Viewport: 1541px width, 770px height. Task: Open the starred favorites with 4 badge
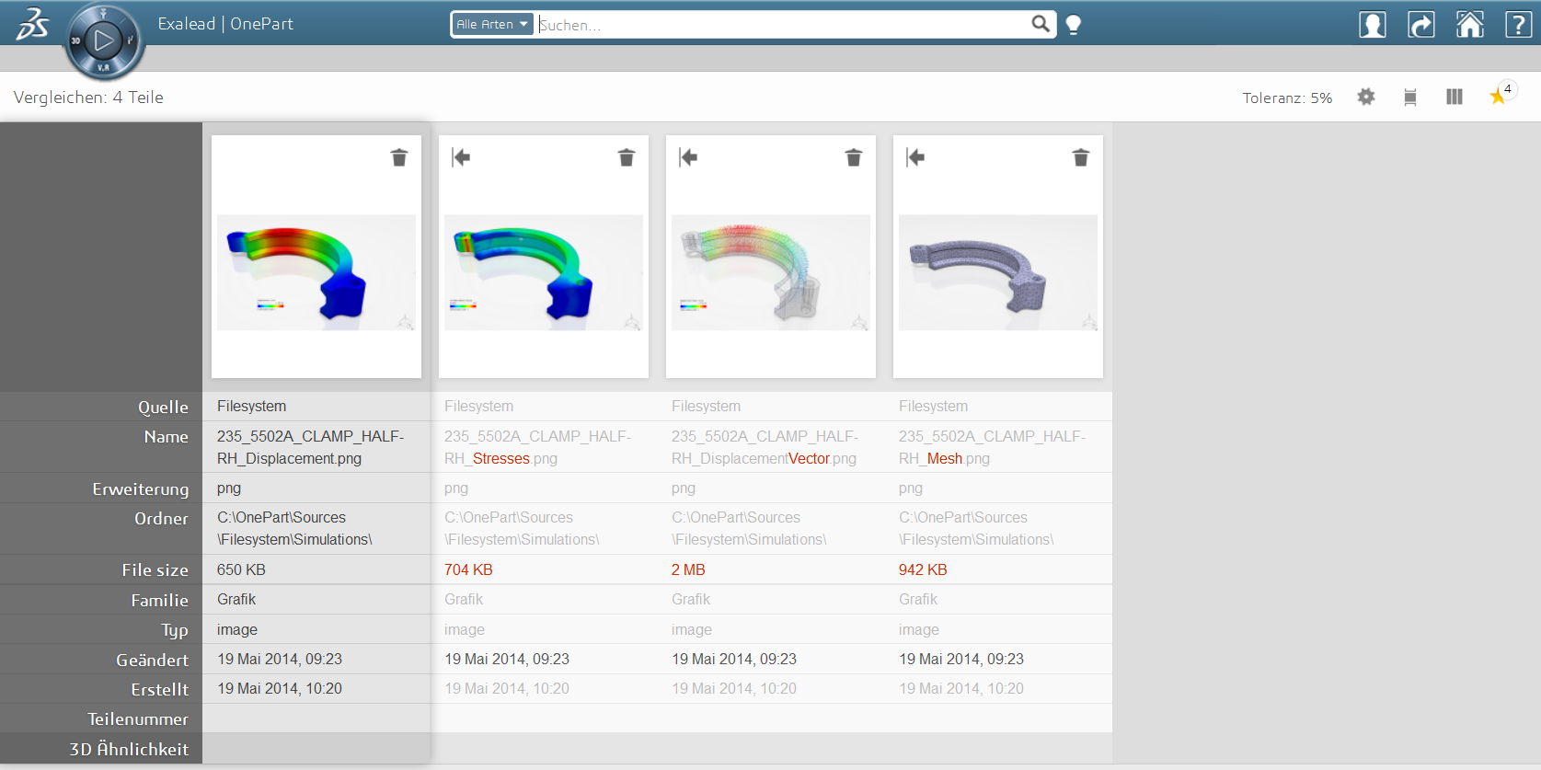1499,96
